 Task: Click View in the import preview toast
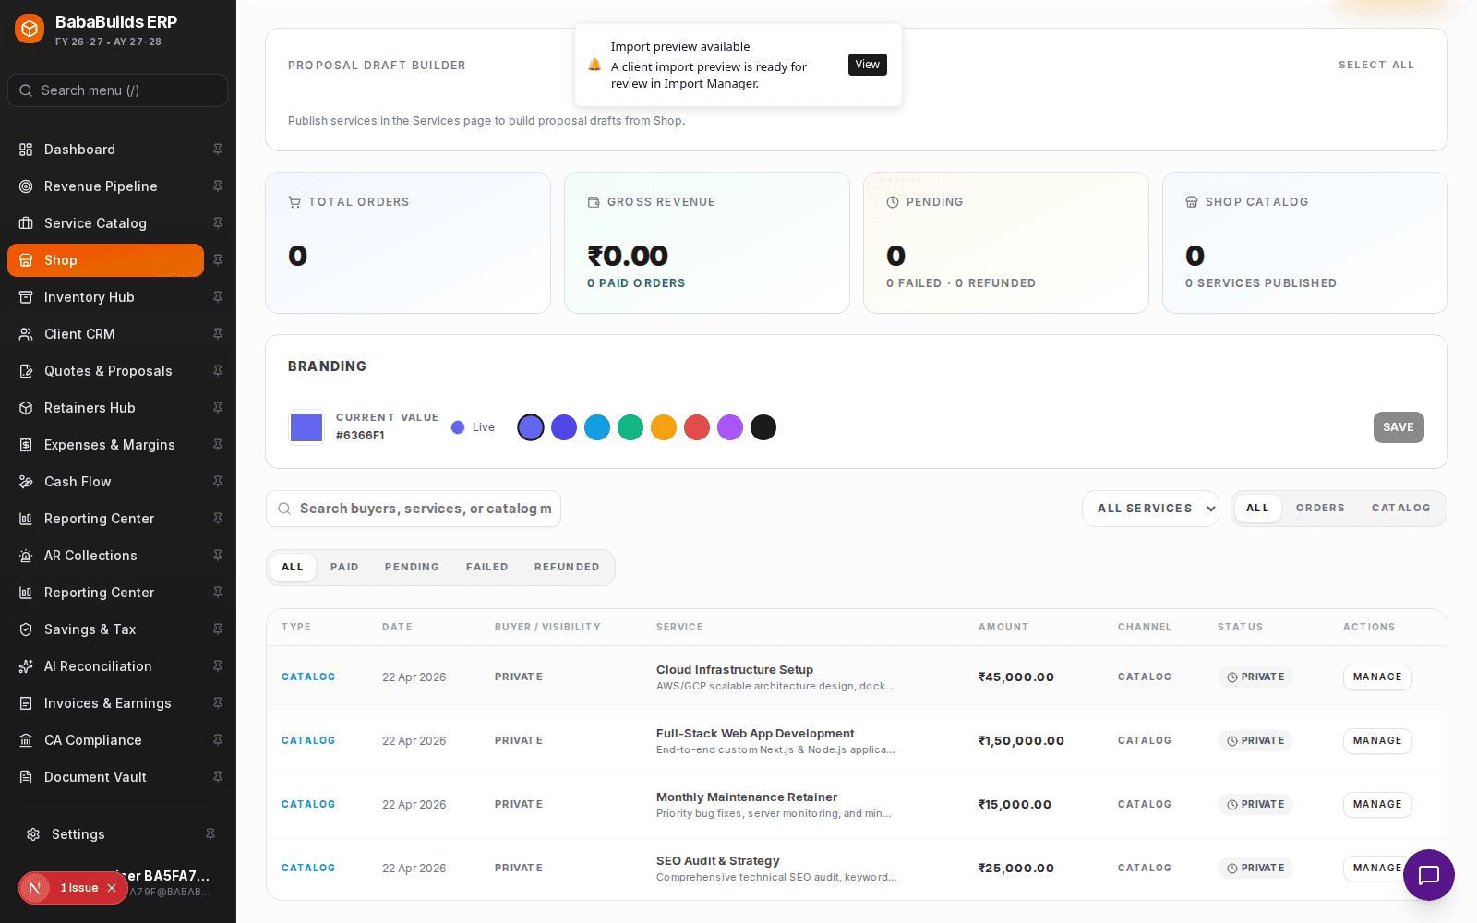(868, 65)
